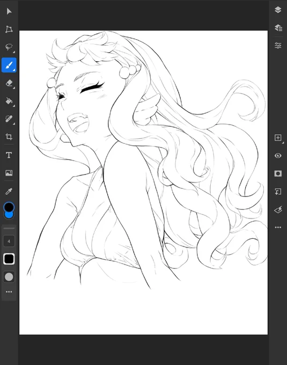
Task: Select the Move tool arrow
Action: click(x=9, y=11)
